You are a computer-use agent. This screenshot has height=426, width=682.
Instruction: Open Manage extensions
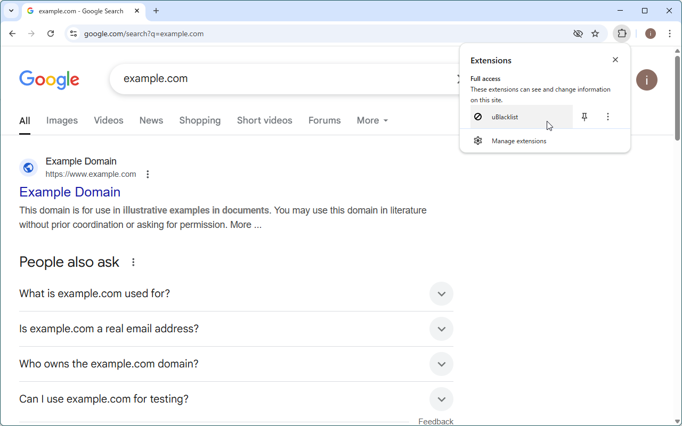pos(518,141)
